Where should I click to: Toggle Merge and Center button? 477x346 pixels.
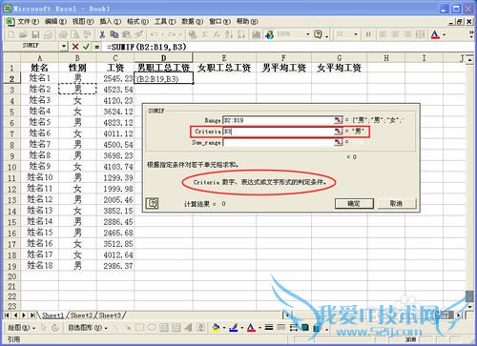tap(421, 34)
